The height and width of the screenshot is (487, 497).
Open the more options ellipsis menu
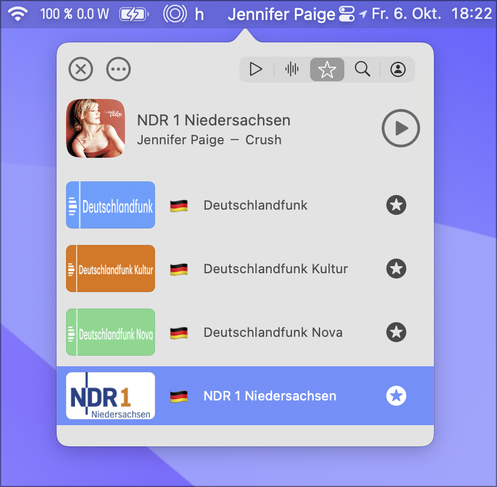[119, 69]
